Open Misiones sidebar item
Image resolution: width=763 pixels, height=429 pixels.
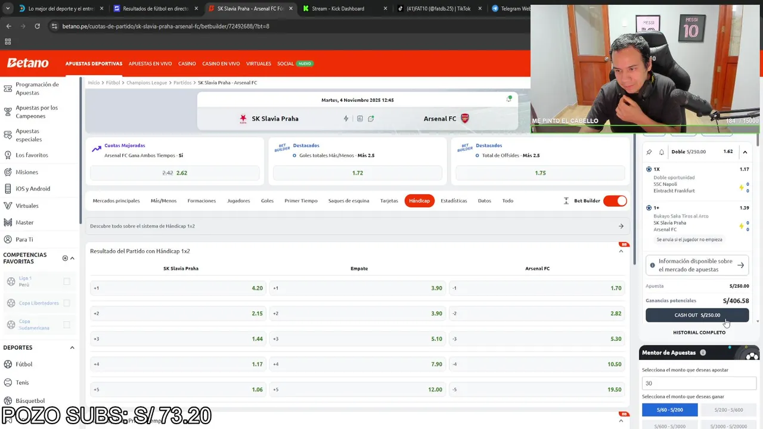pos(27,172)
